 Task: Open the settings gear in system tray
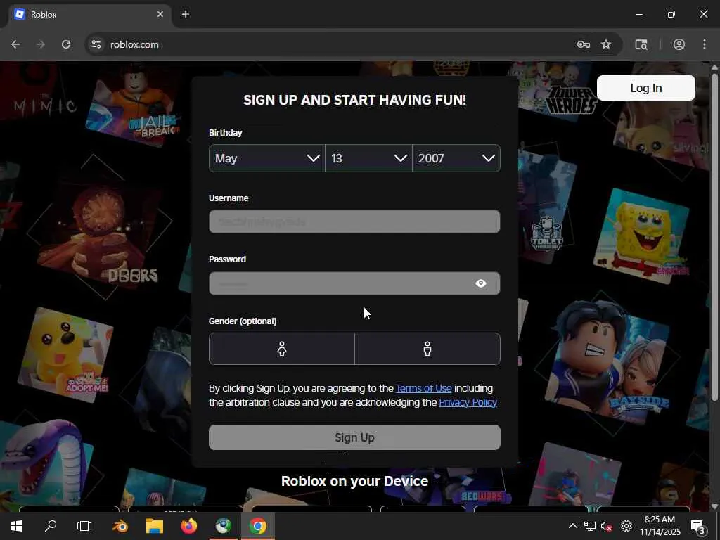click(x=626, y=526)
